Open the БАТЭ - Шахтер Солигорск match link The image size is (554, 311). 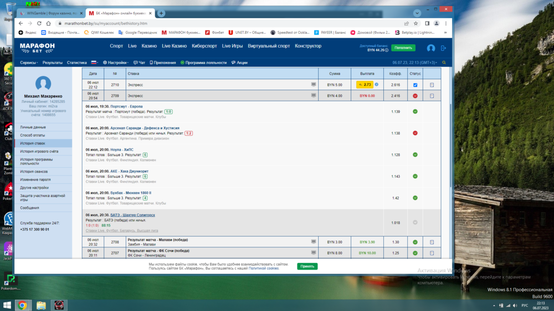pyautogui.click(x=132, y=215)
